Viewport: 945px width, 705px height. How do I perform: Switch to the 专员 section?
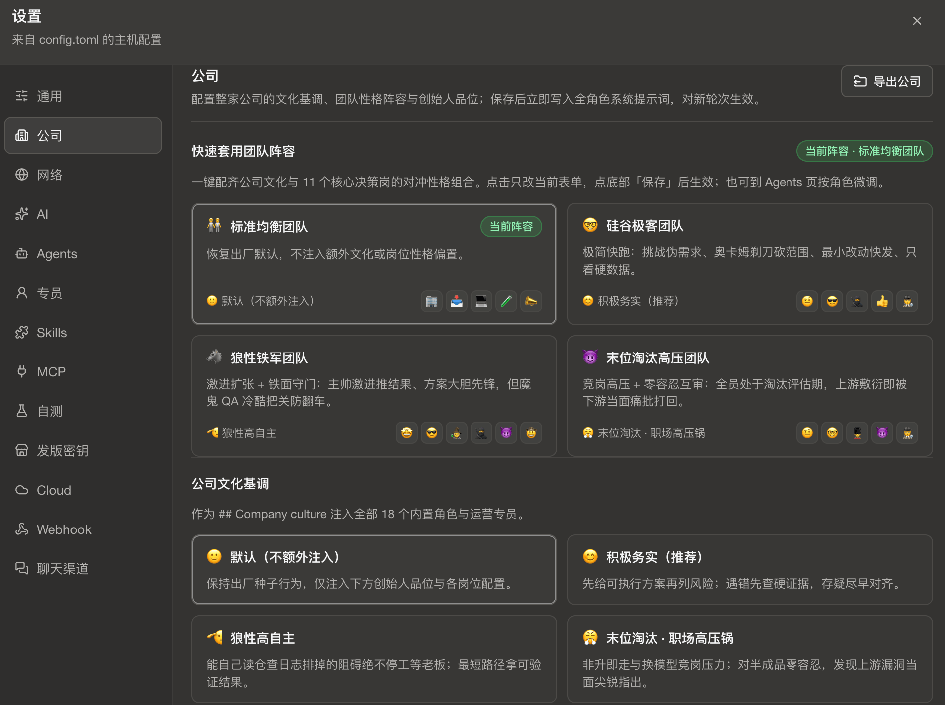coord(83,293)
